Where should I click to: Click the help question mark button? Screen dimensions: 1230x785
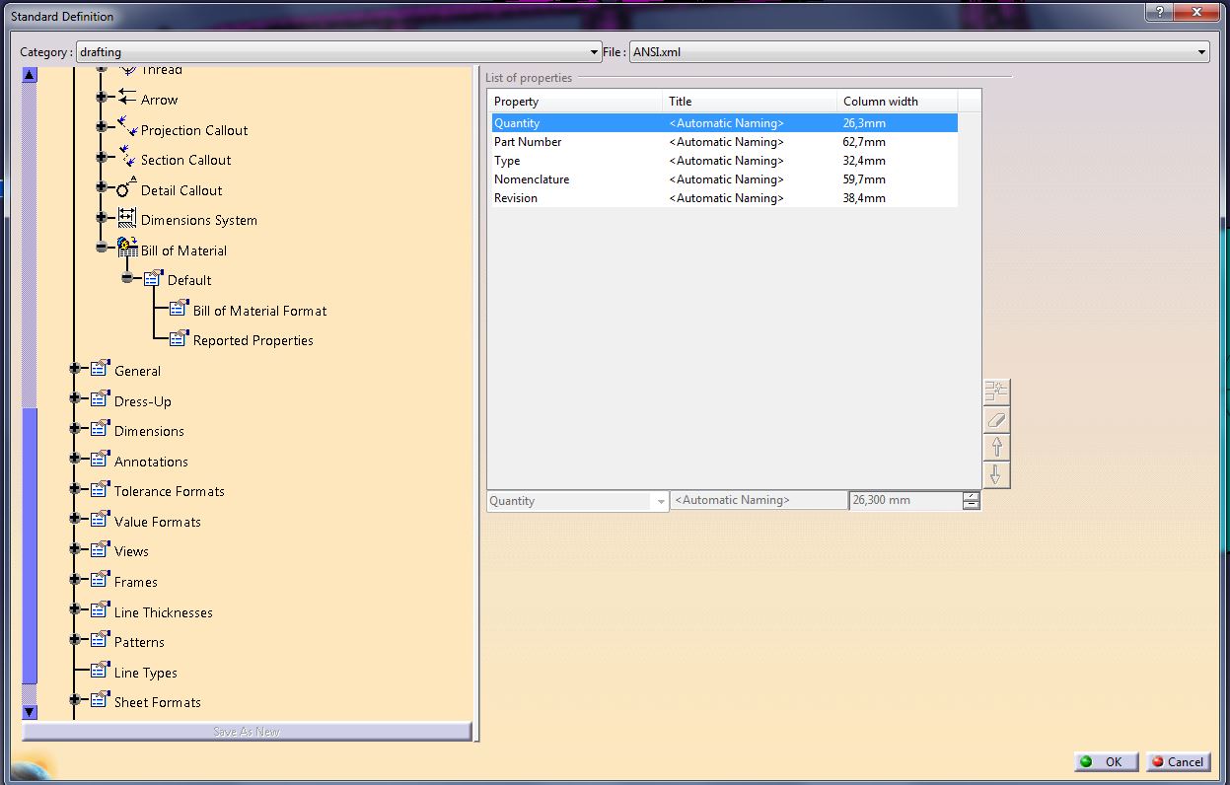click(1158, 11)
